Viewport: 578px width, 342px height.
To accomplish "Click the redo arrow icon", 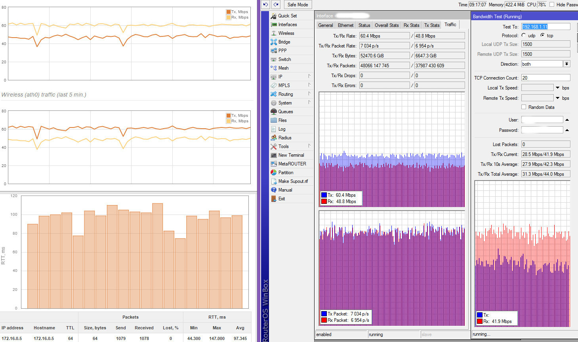I will coord(276,5).
